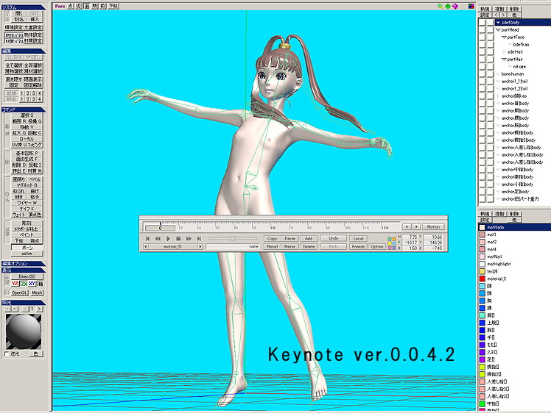The image size is (551, 413).
Task: Click the viewport layout split icon
Action: pyautogui.click(x=471, y=7)
